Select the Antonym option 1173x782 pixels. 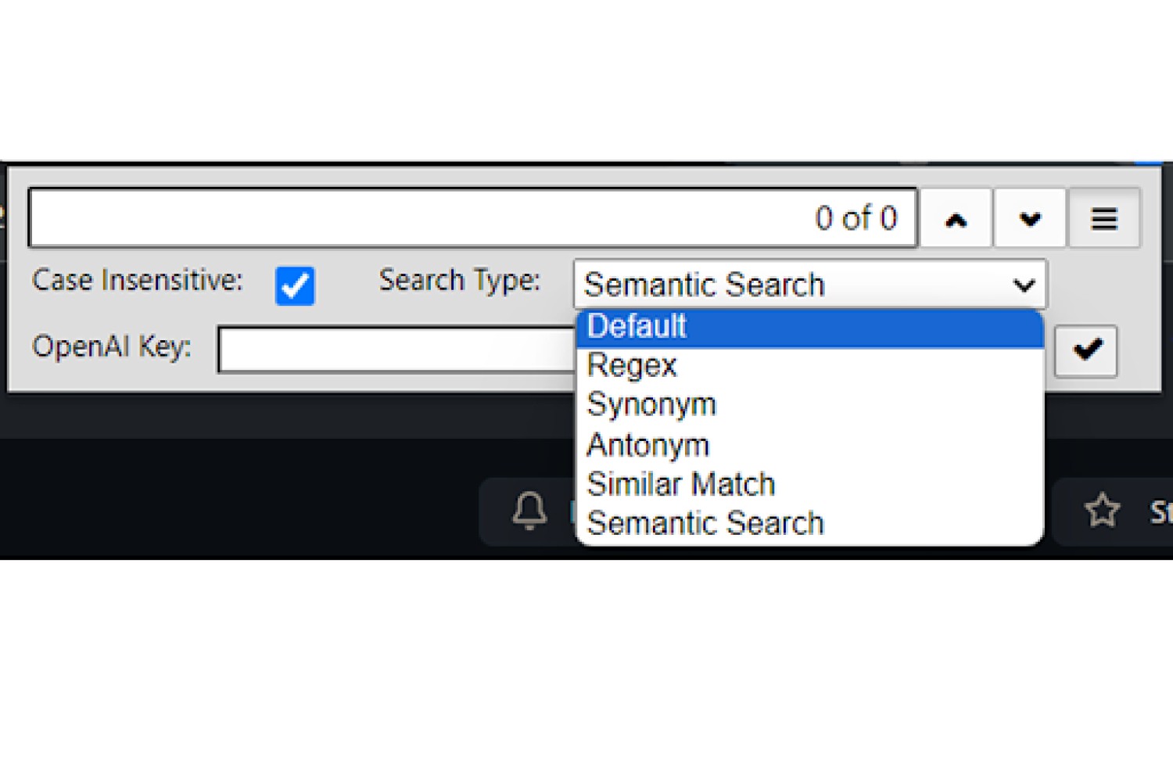[x=809, y=445]
